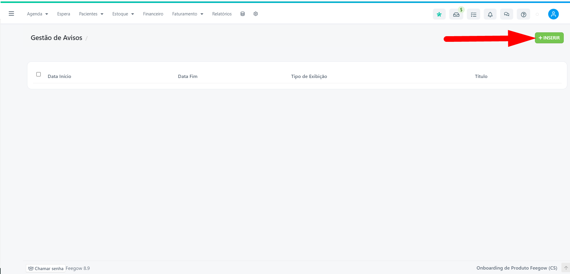The height and width of the screenshot is (274, 570).
Task: Open the inbox tray with dollar badge
Action: (x=456, y=14)
